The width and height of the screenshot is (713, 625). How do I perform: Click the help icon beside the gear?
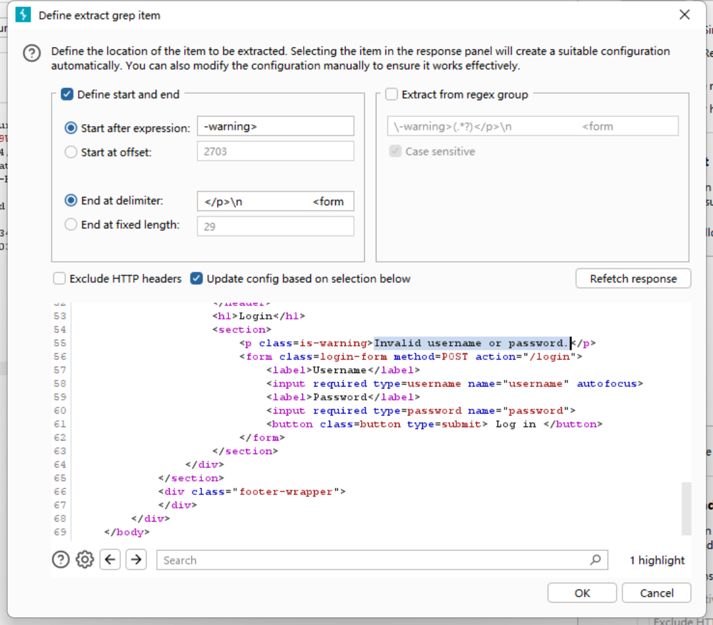pos(60,559)
